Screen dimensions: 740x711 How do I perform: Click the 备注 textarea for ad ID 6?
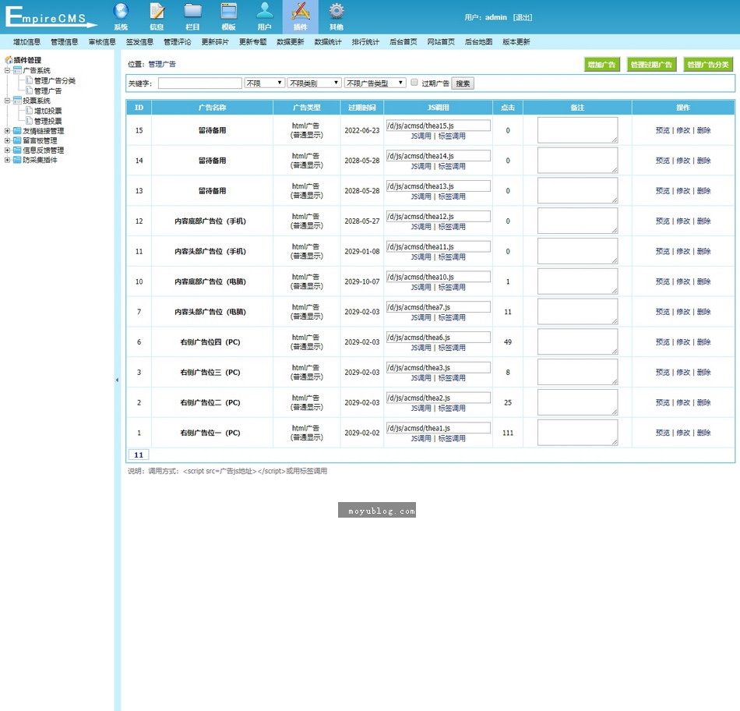(578, 341)
